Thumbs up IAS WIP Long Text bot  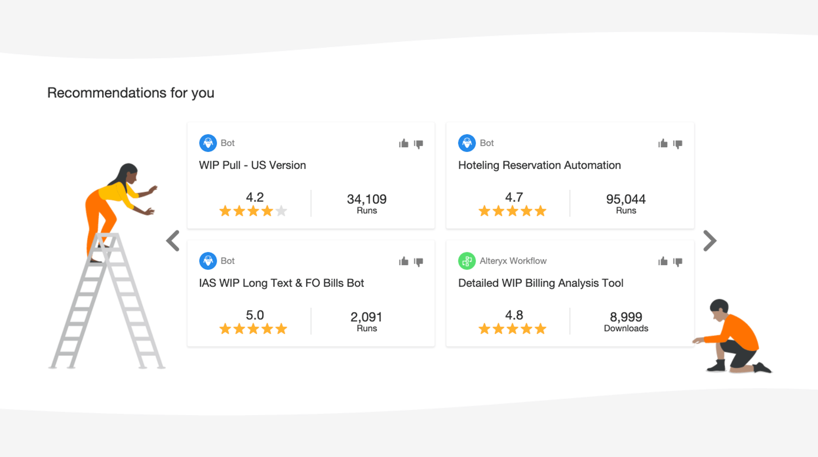pos(404,261)
